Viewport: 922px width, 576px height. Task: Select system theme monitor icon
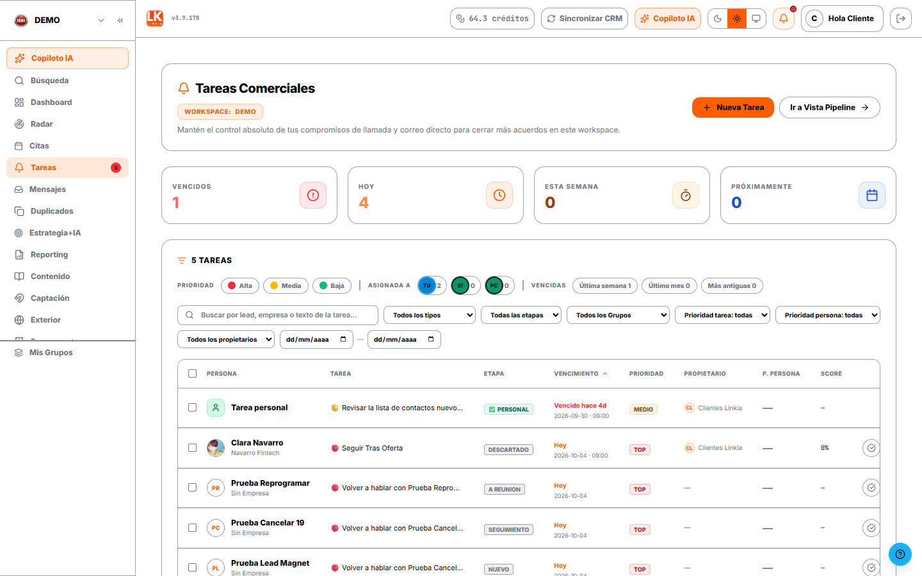756,19
